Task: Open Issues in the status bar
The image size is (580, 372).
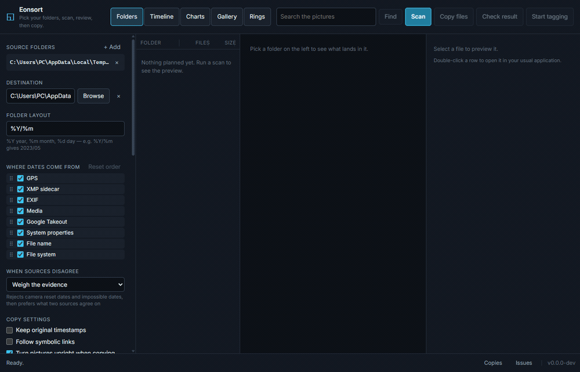Action: tap(524, 363)
